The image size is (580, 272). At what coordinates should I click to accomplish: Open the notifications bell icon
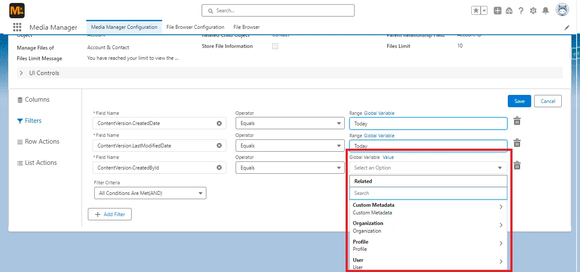tap(546, 10)
